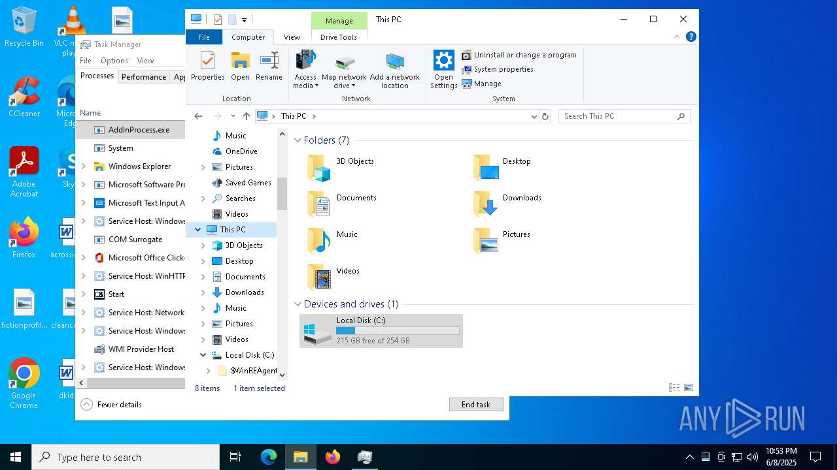
Task: Collapse the Folders (7) group
Action: coord(298,140)
